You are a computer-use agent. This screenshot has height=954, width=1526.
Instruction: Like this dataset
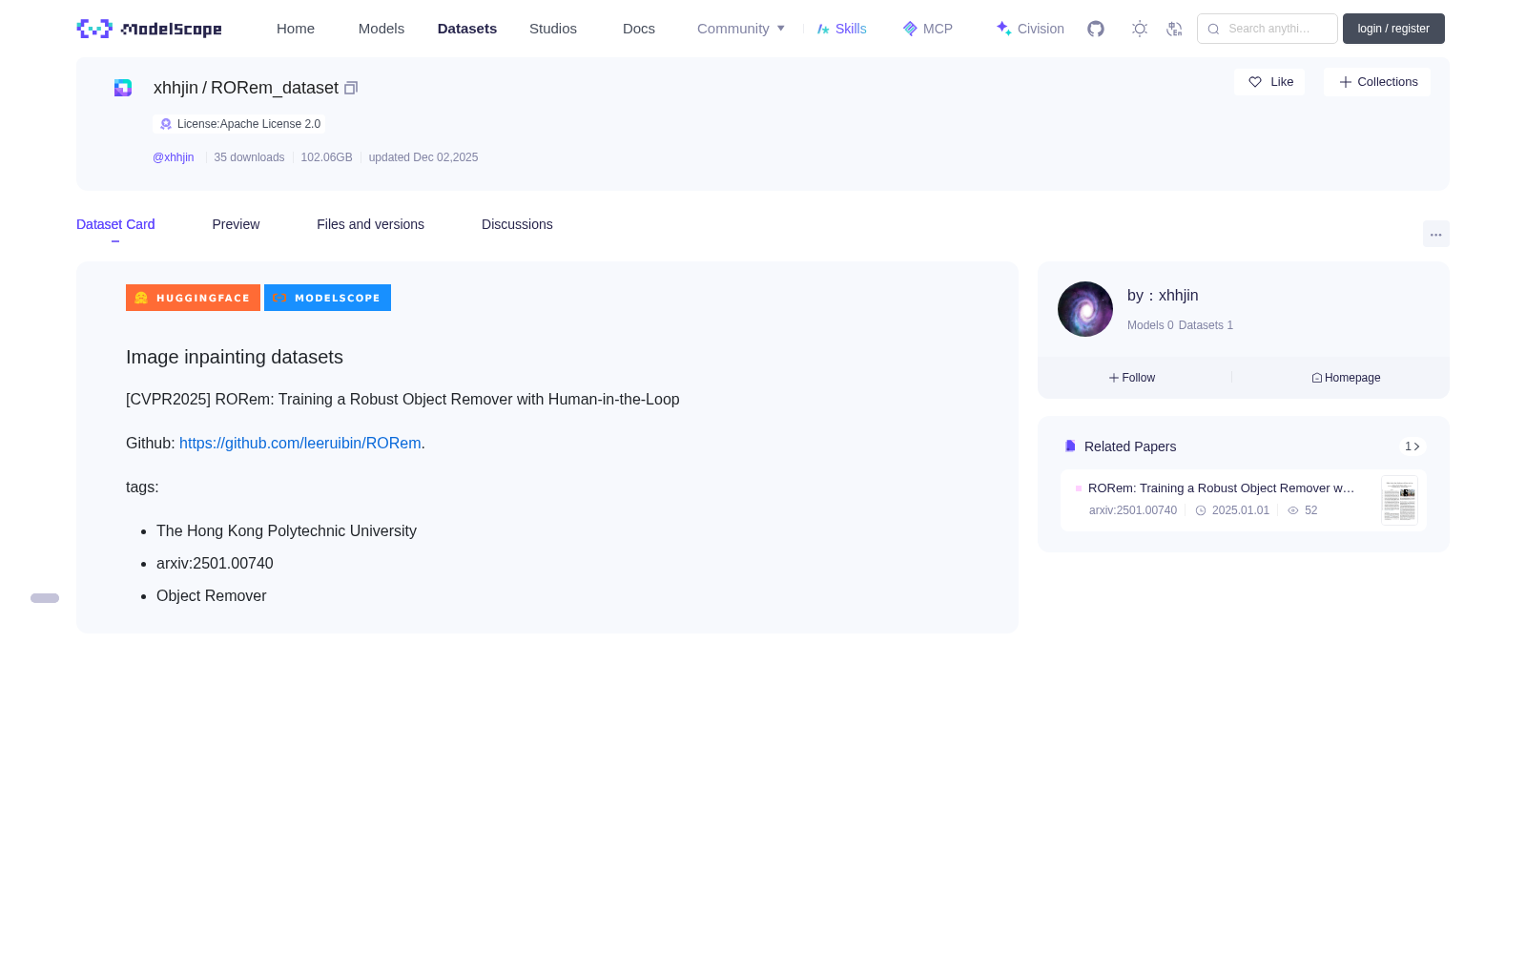tap(1270, 82)
